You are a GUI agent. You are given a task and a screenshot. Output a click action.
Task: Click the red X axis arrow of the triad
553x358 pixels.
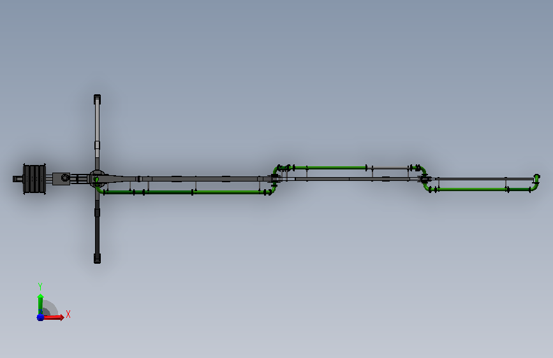click(x=53, y=317)
